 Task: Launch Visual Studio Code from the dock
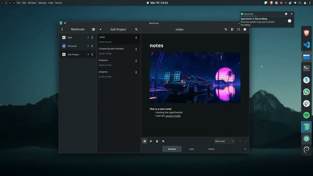pos(307,44)
